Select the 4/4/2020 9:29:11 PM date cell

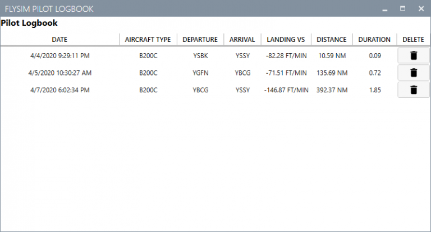click(x=59, y=55)
